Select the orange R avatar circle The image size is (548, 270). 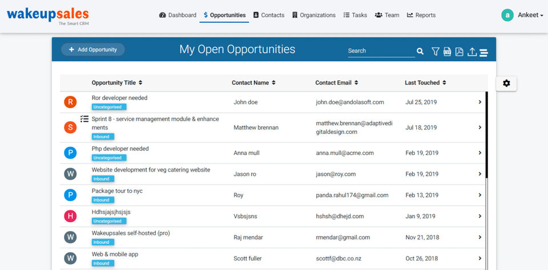[70, 102]
